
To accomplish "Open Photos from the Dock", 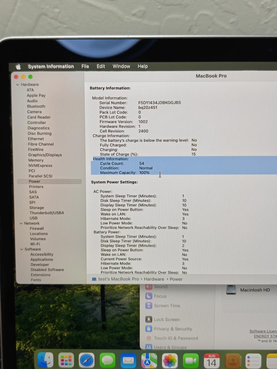I will click(x=170, y=360).
